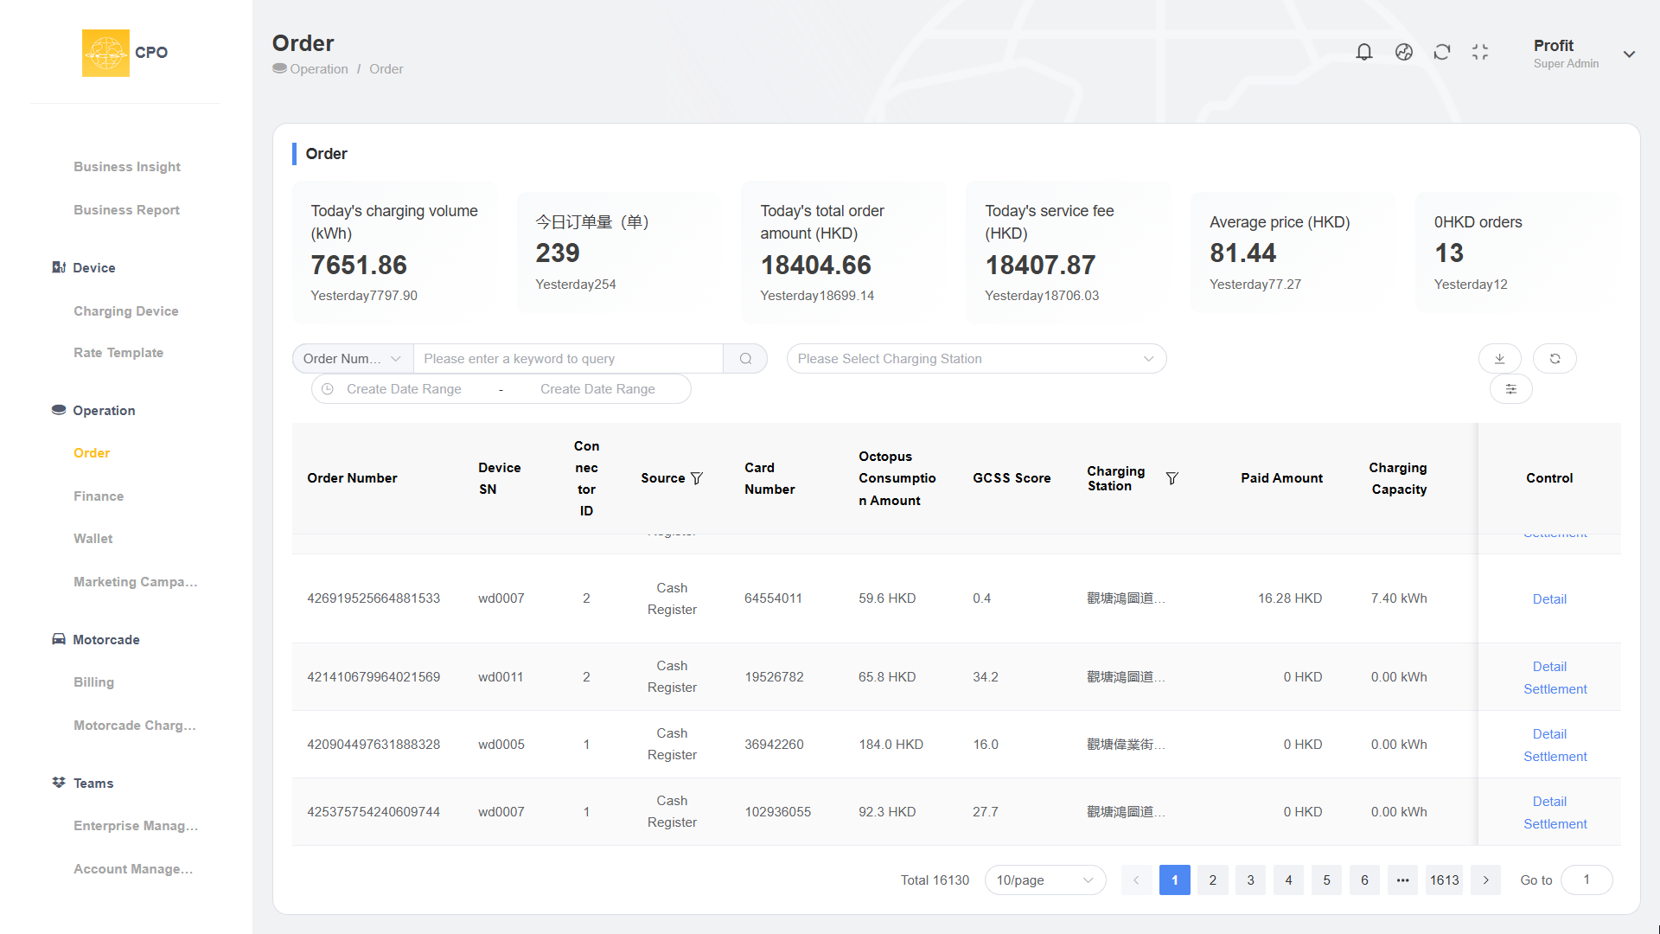The height and width of the screenshot is (934, 1660).
Task: Expand the Profit user account menu
Action: (x=1629, y=54)
